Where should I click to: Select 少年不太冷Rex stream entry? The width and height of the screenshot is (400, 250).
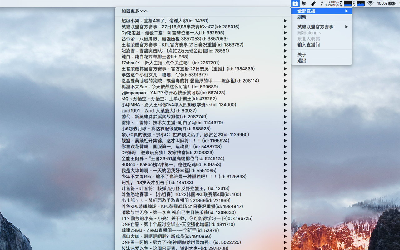[203, 177]
